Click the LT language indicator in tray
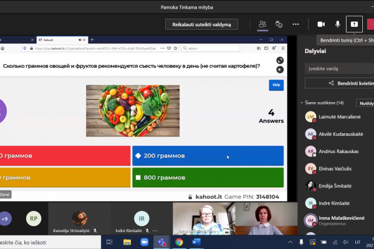Viewport: 374px width, 249px height. coord(357,242)
